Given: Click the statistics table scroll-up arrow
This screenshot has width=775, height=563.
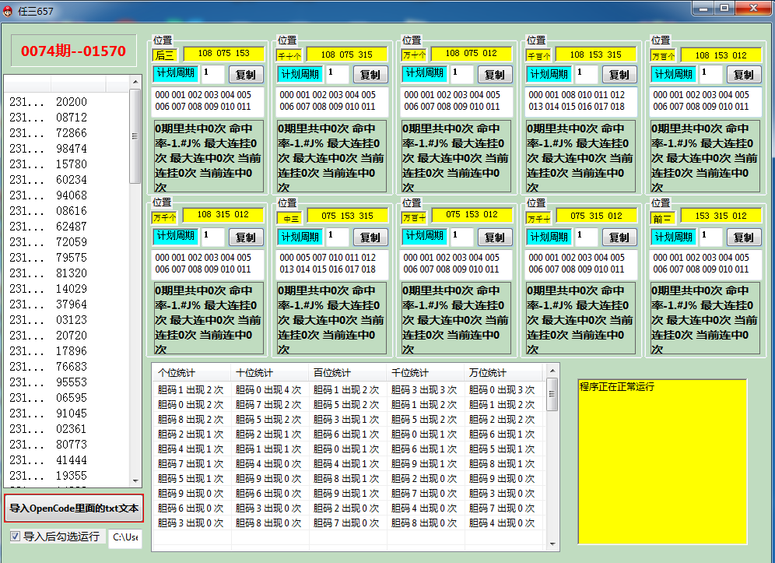Looking at the screenshot, I should click(x=552, y=371).
